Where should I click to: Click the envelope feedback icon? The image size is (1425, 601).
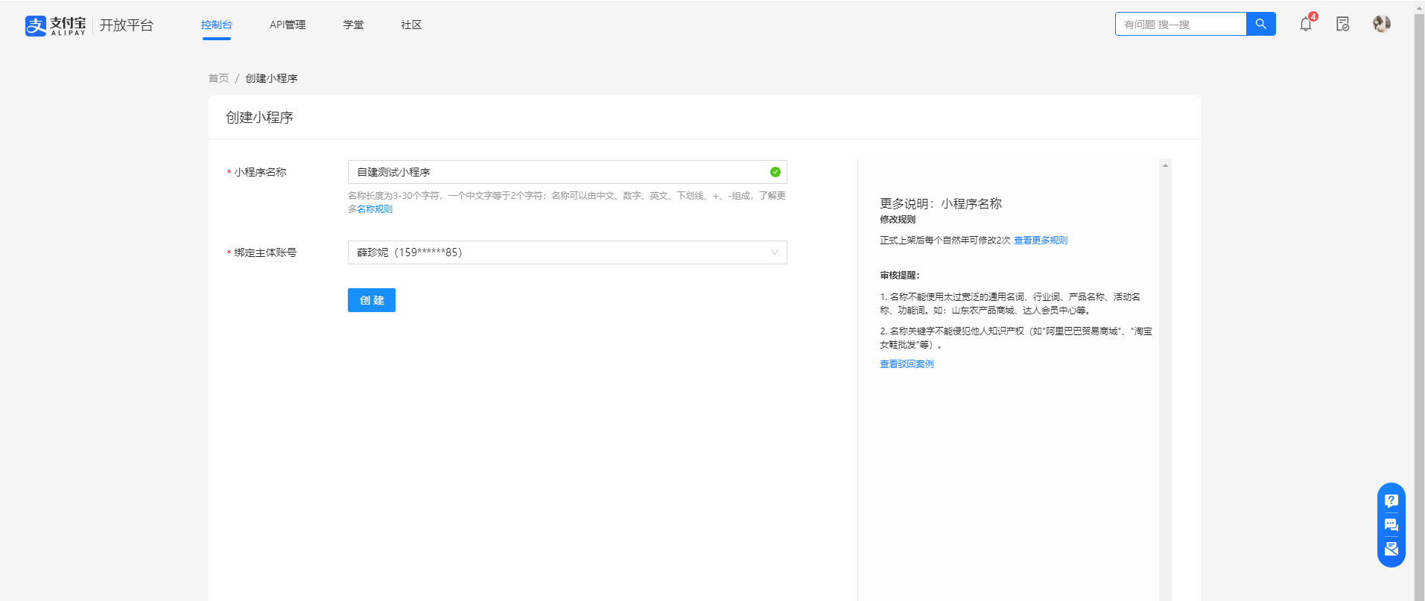click(1391, 550)
